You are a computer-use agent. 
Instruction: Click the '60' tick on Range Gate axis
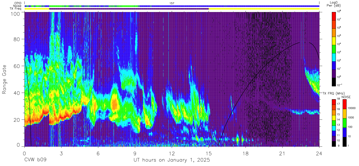click(x=17, y=66)
